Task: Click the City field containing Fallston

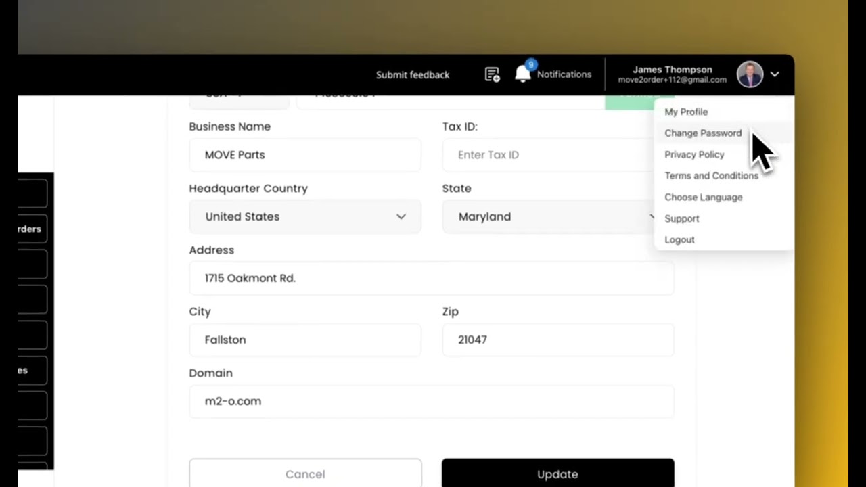Action: [305, 340]
